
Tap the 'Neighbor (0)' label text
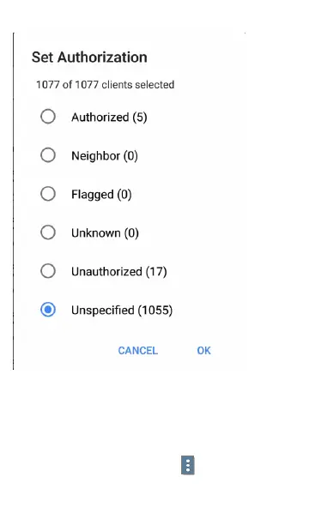105,156
